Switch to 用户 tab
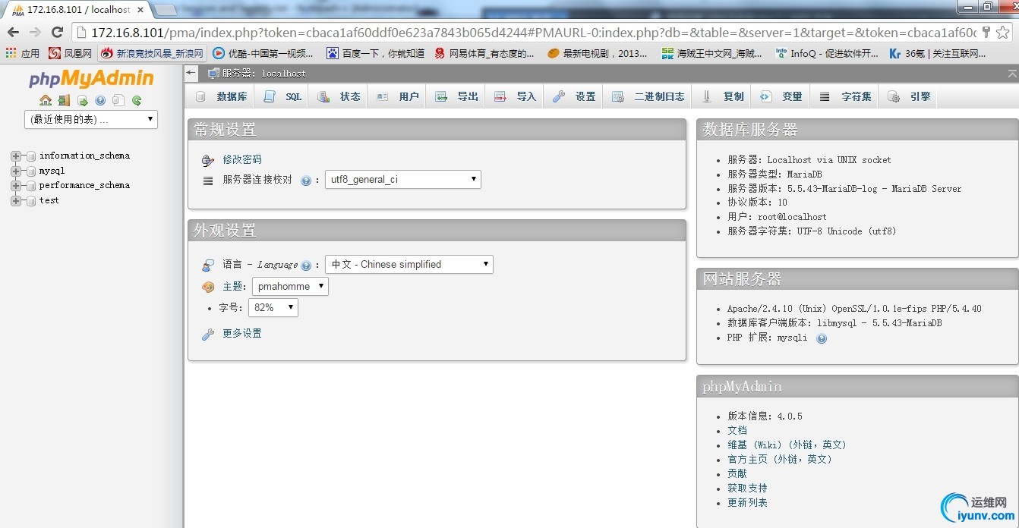The height and width of the screenshot is (528, 1019). pyautogui.click(x=397, y=96)
